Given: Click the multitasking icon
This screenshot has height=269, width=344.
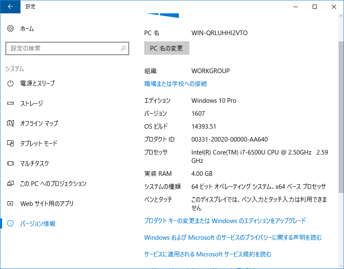Looking at the screenshot, I should 10,163.
